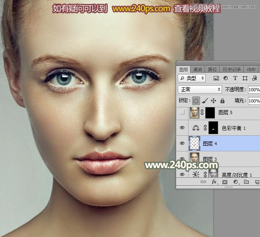Image resolution: width=260 pixels, height=237 pixels.
Task: Click the type layer filter icon
Action: point(235,78)
